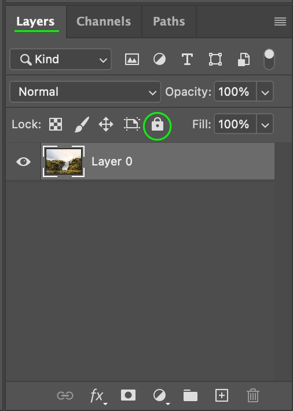Filter for adjustment layers icon
This screenshot has height=411, width=293.
tap(159, 59)
